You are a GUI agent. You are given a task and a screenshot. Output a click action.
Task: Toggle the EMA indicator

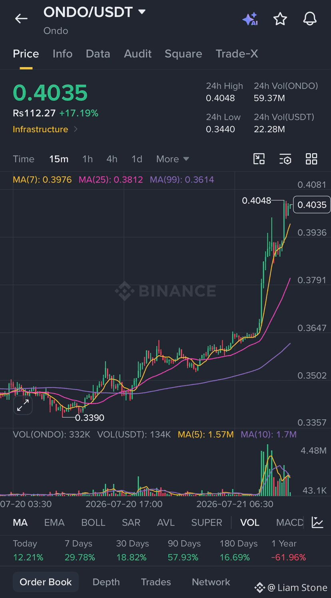(x=54, y=522)
